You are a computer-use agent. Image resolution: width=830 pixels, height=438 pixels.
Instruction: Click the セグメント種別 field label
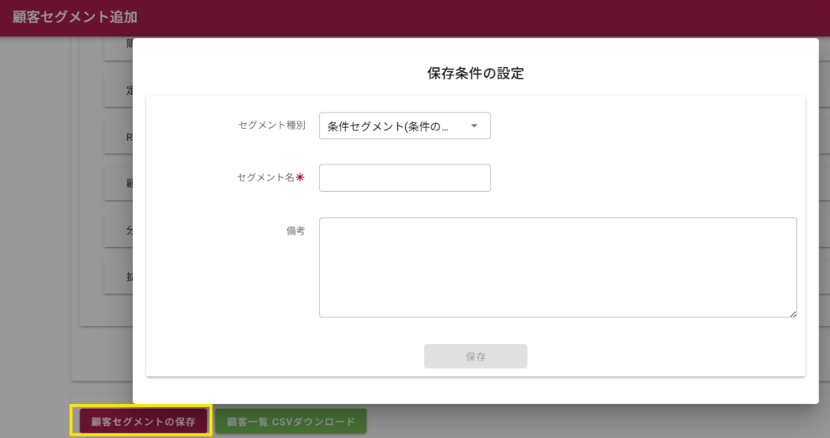[272, 125]
